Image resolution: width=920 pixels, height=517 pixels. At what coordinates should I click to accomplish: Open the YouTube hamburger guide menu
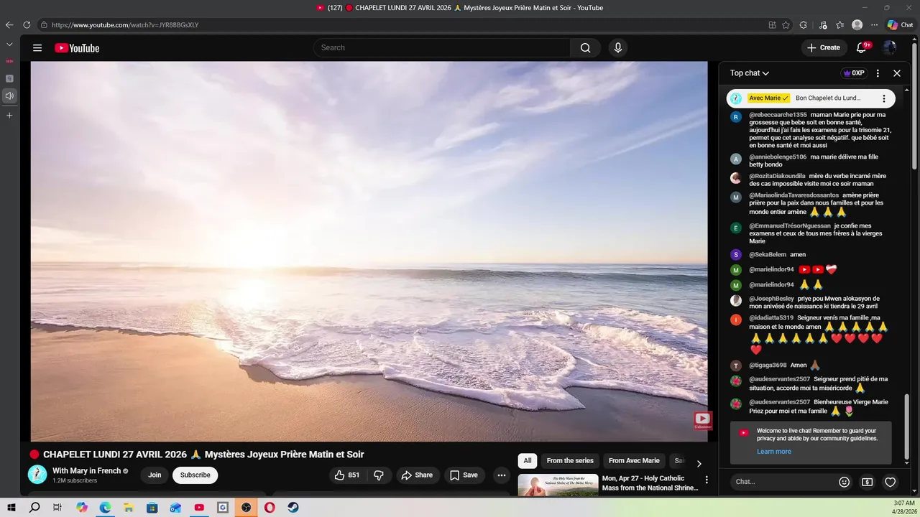point(37,48)
